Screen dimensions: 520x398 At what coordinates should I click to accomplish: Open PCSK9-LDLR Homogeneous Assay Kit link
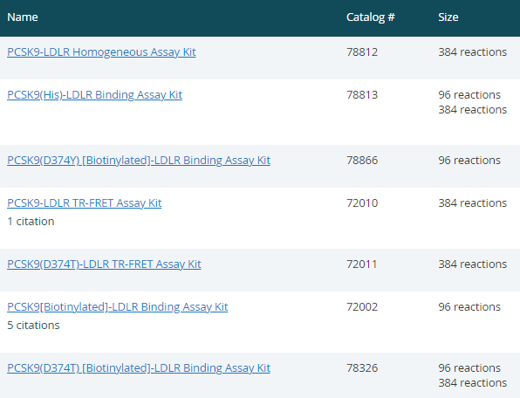(x=101, y=52)
